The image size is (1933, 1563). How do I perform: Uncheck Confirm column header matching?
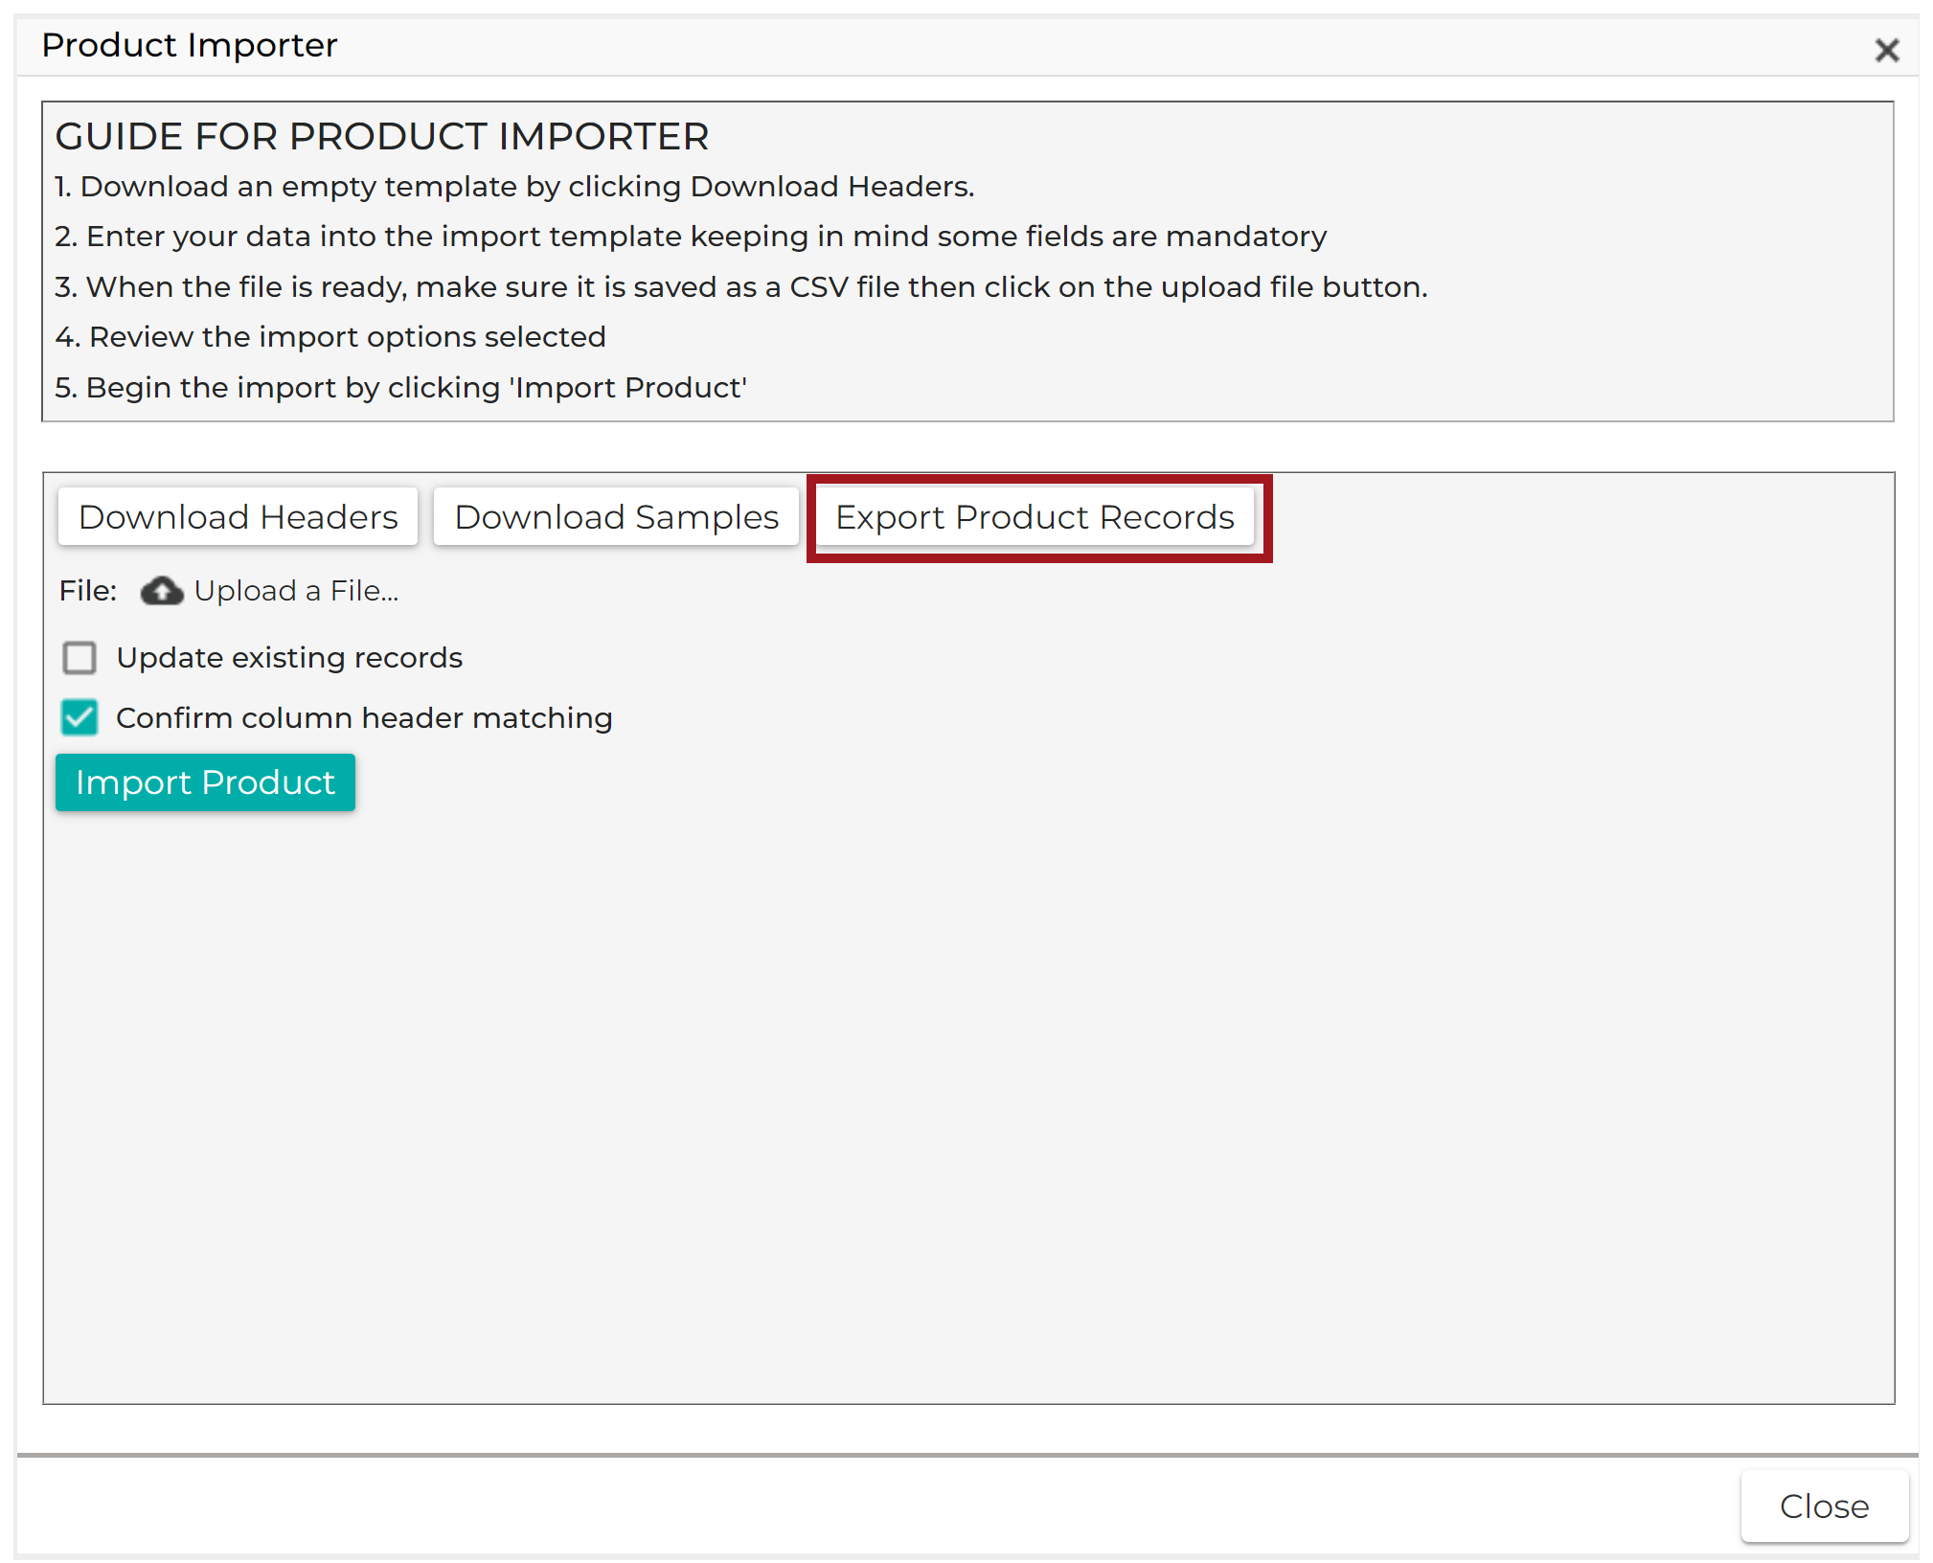[x=80, y=717]
